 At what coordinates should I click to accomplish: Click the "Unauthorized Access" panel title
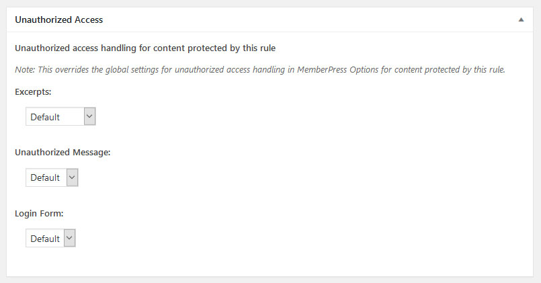59,20
